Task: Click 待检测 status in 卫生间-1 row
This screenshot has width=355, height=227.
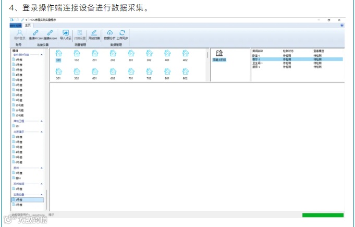Action: tap(287, 63)
